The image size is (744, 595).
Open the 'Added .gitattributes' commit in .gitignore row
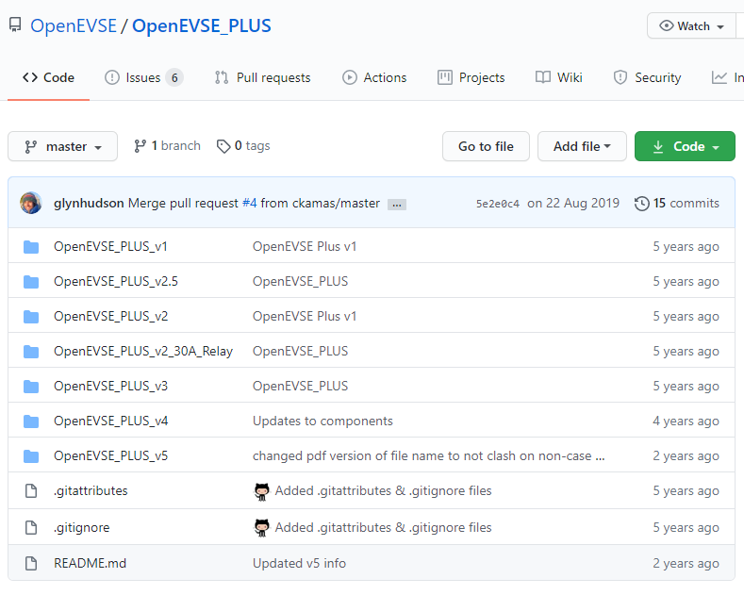click(383, 528)
